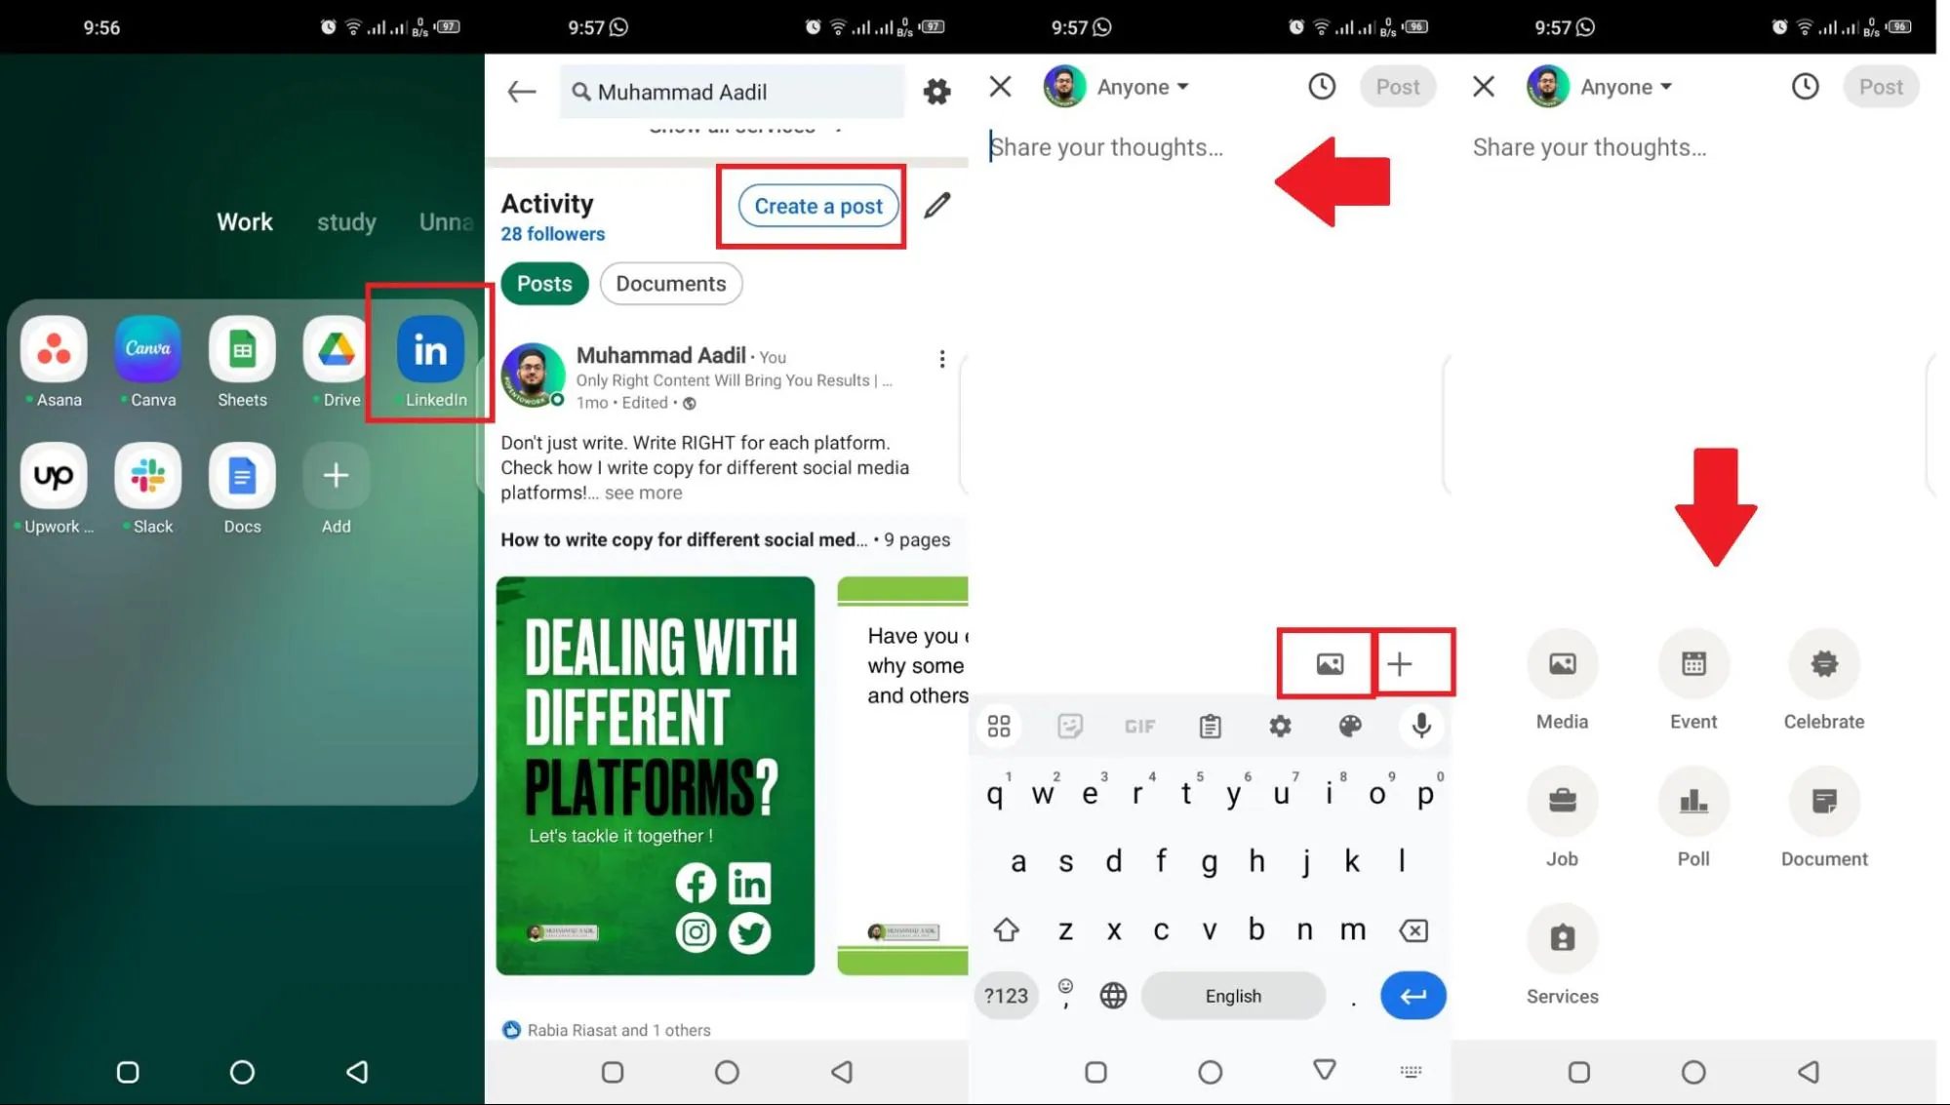Click the Create a post button
The height and width of the screenshot is (1105, 1950).
tap(818, 205)
